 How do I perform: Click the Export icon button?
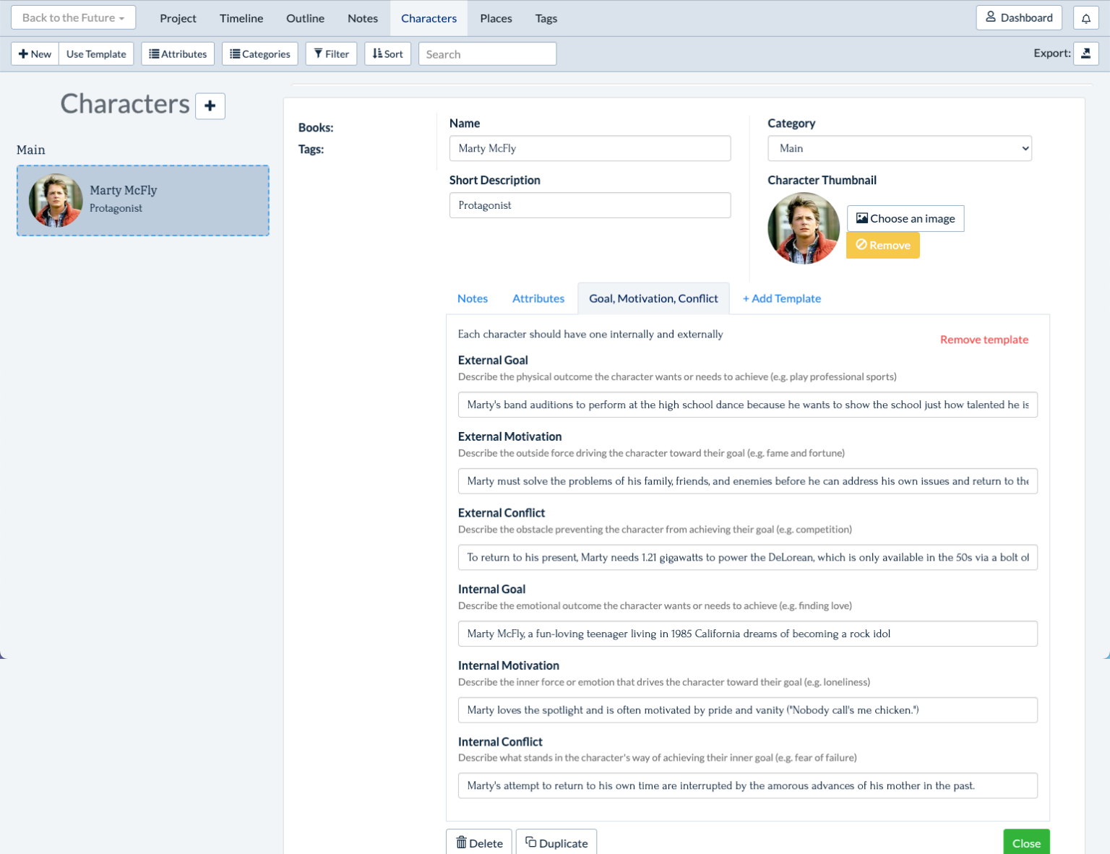(x=1085, y=53)
